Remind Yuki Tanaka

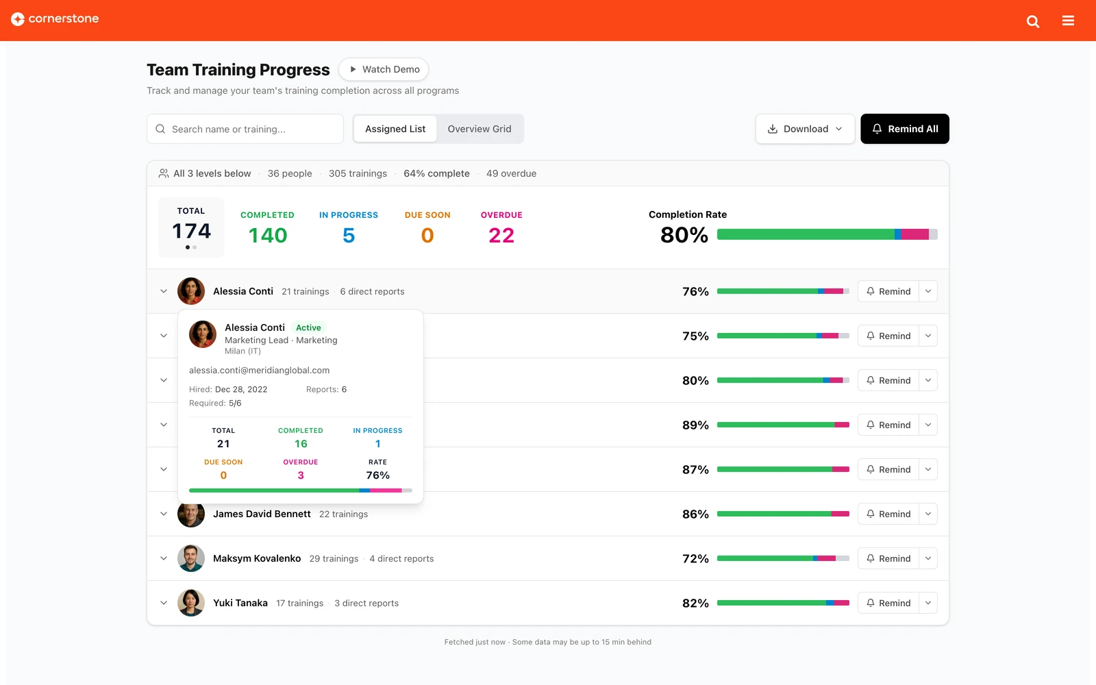tap(888, 603)
